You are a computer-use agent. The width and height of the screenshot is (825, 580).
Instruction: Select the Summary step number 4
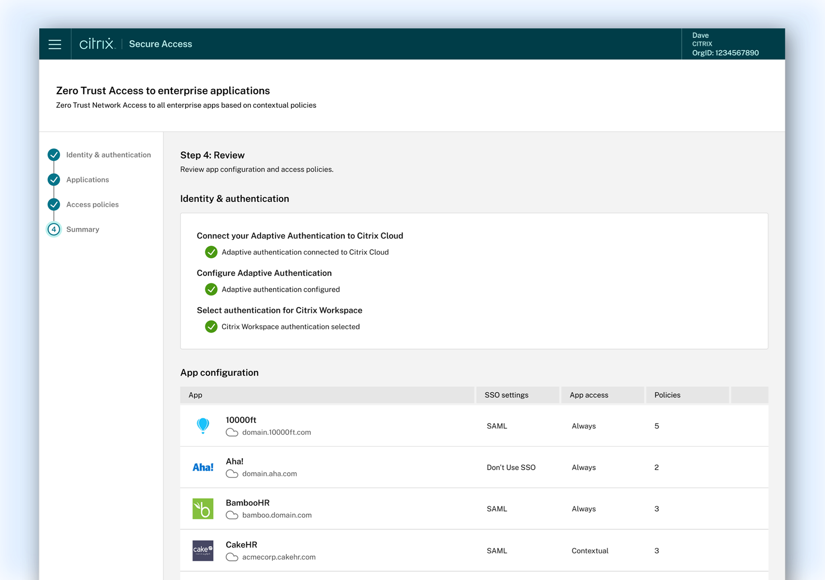[x=54, y=229]
